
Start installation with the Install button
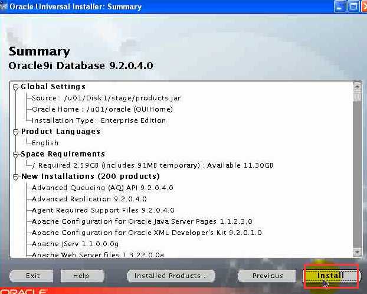click(x=331, y=276)
